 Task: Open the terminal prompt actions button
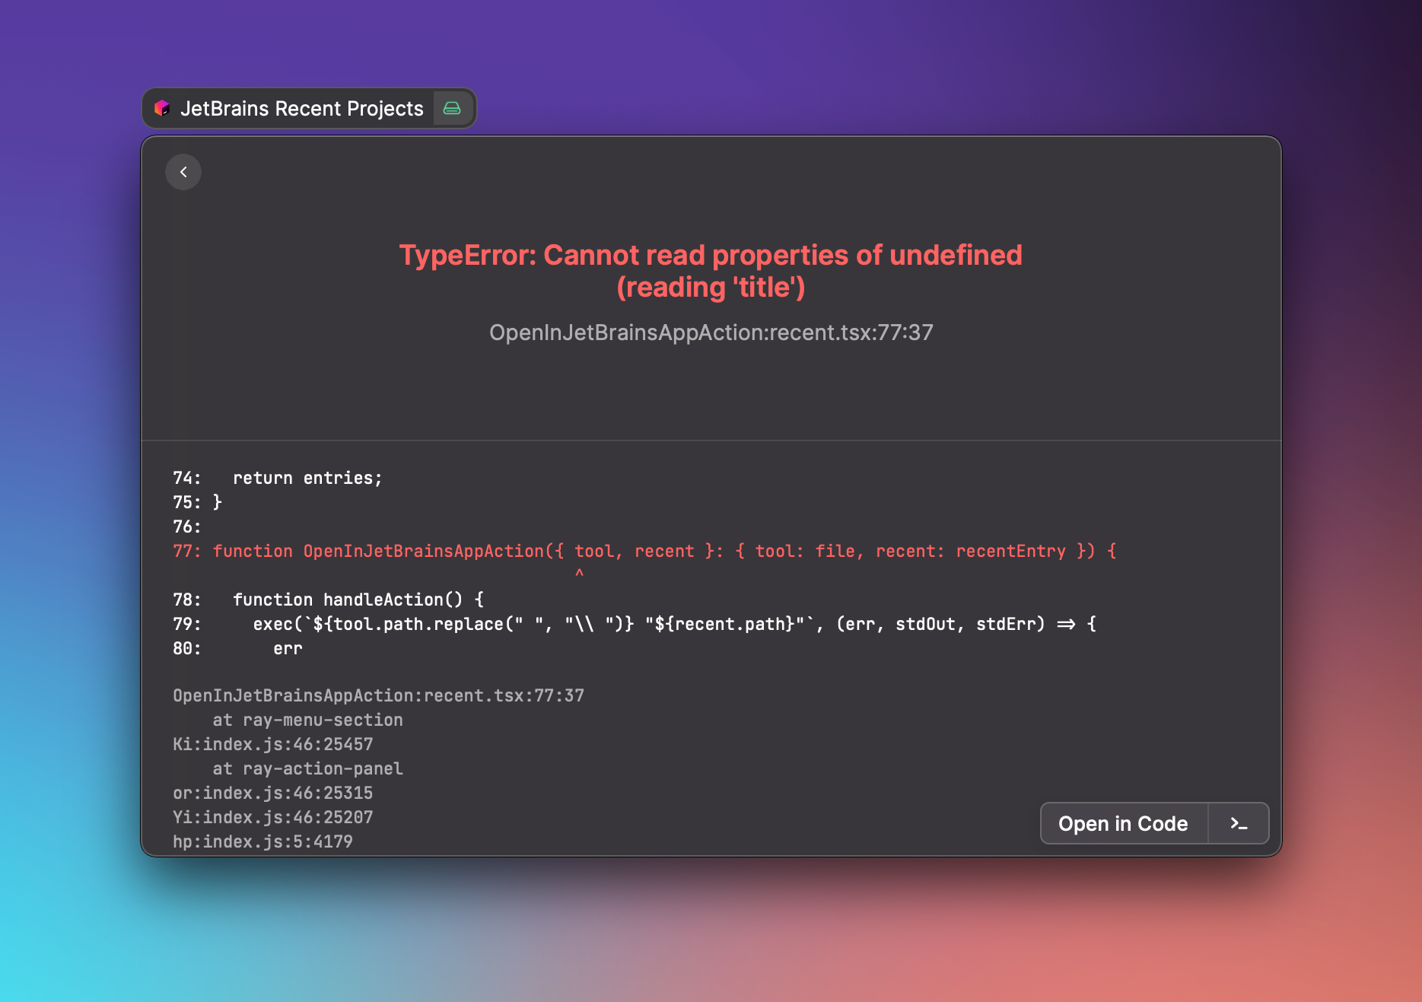(1239, 823)
